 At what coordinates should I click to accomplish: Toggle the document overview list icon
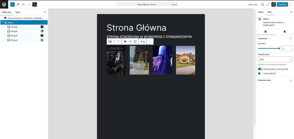(x=35, y=5)
